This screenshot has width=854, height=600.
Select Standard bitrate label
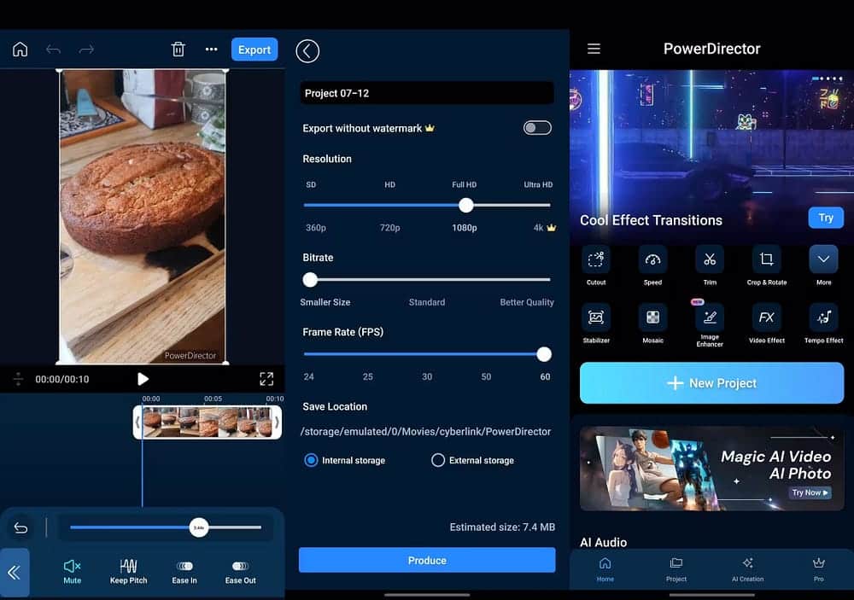(427, 302)
